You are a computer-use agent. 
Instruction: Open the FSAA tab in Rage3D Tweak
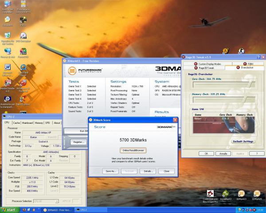click(248, 64)
